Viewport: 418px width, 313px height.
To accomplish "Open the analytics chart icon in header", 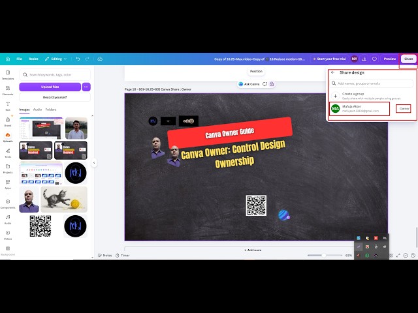I will (364, 59).
